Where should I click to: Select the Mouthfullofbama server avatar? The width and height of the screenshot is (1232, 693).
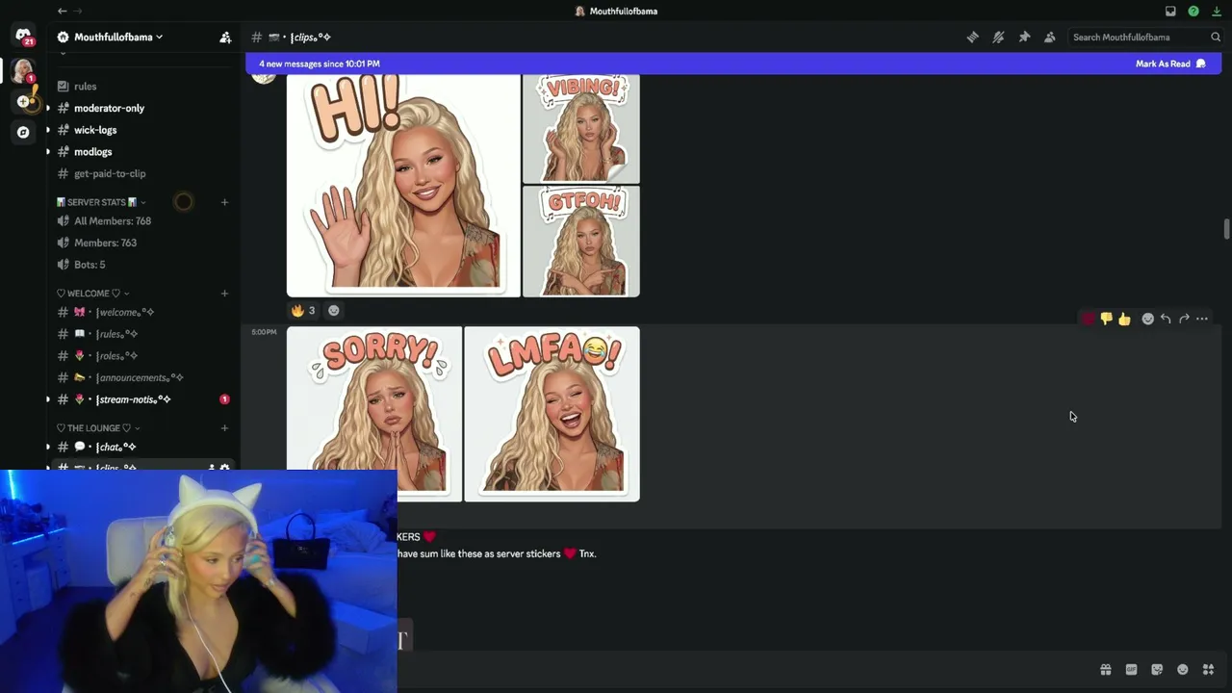pyautogui.click(x=23, y=70)
